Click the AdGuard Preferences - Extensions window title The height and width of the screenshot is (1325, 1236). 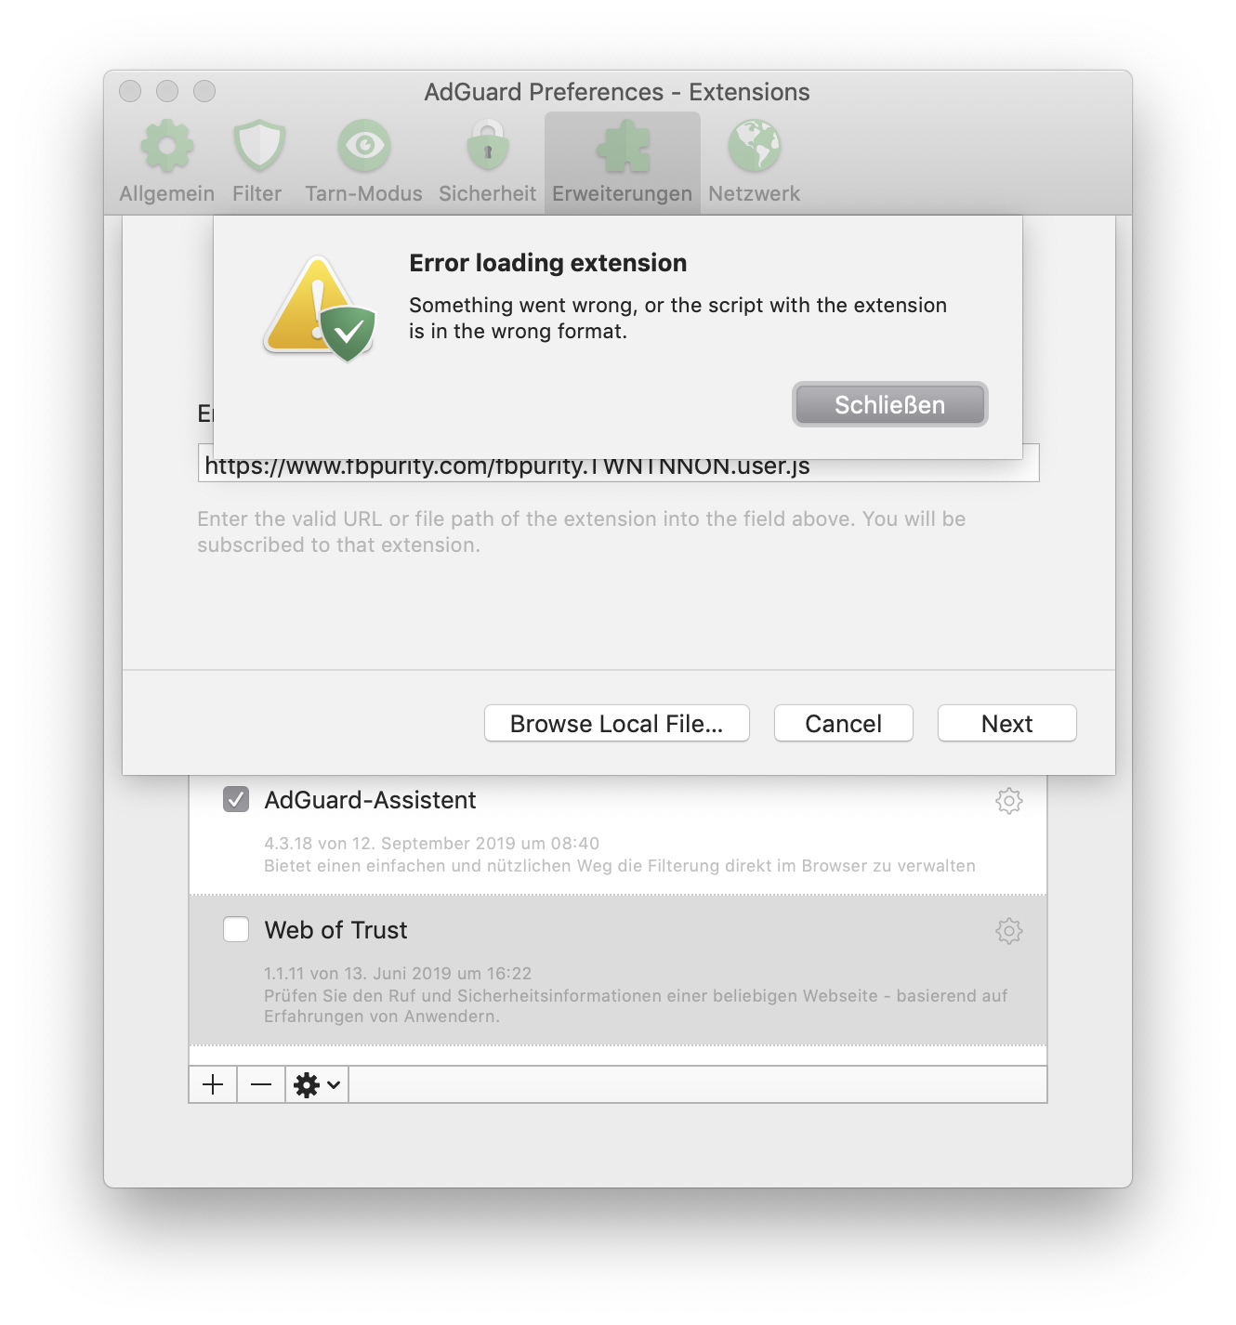[x=617, y=92]
